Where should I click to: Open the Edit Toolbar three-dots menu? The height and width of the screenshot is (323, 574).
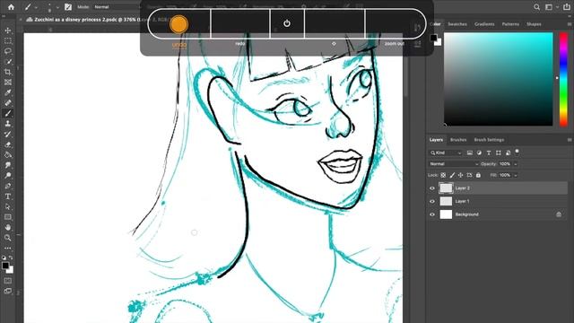[8, 248]
